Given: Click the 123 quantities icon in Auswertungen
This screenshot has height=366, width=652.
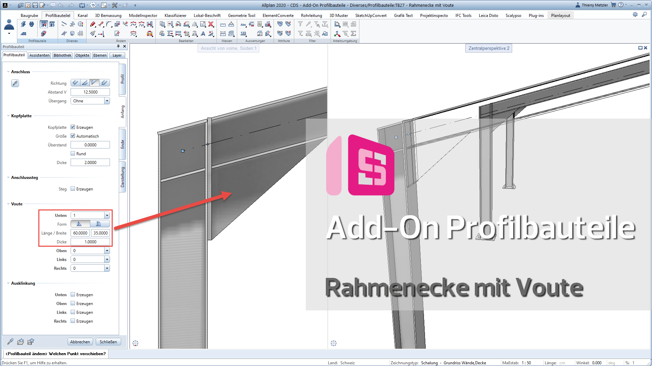Looking at the screenshot, I should click(243, 34).
